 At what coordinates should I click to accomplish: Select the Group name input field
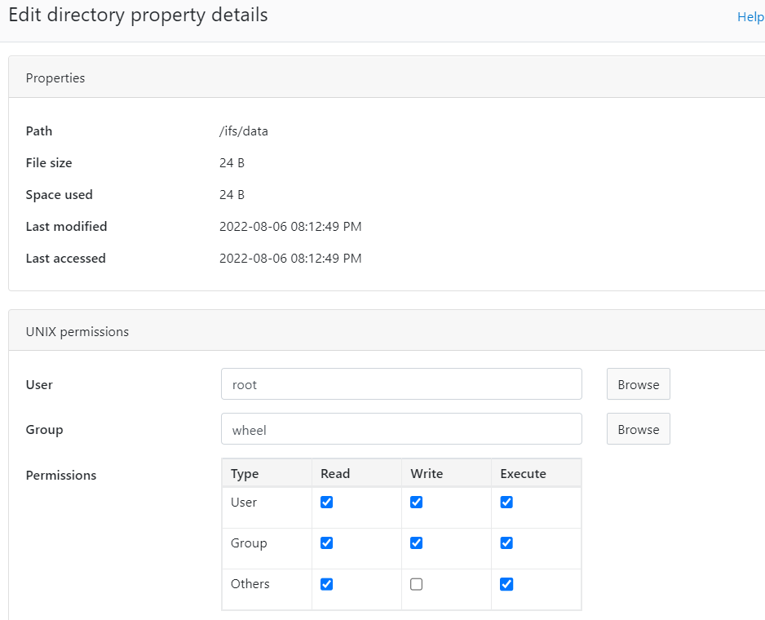coord(401,428)
